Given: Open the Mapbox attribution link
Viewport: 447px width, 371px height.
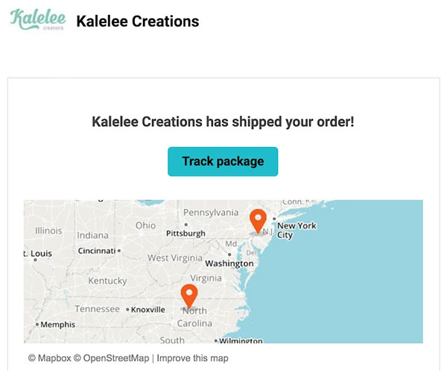Looking at the screenshot, I should coord(49,358).
